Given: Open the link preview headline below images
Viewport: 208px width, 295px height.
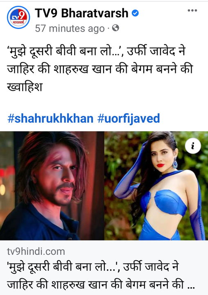Looking at the screenshot, I should pos(101,276).
